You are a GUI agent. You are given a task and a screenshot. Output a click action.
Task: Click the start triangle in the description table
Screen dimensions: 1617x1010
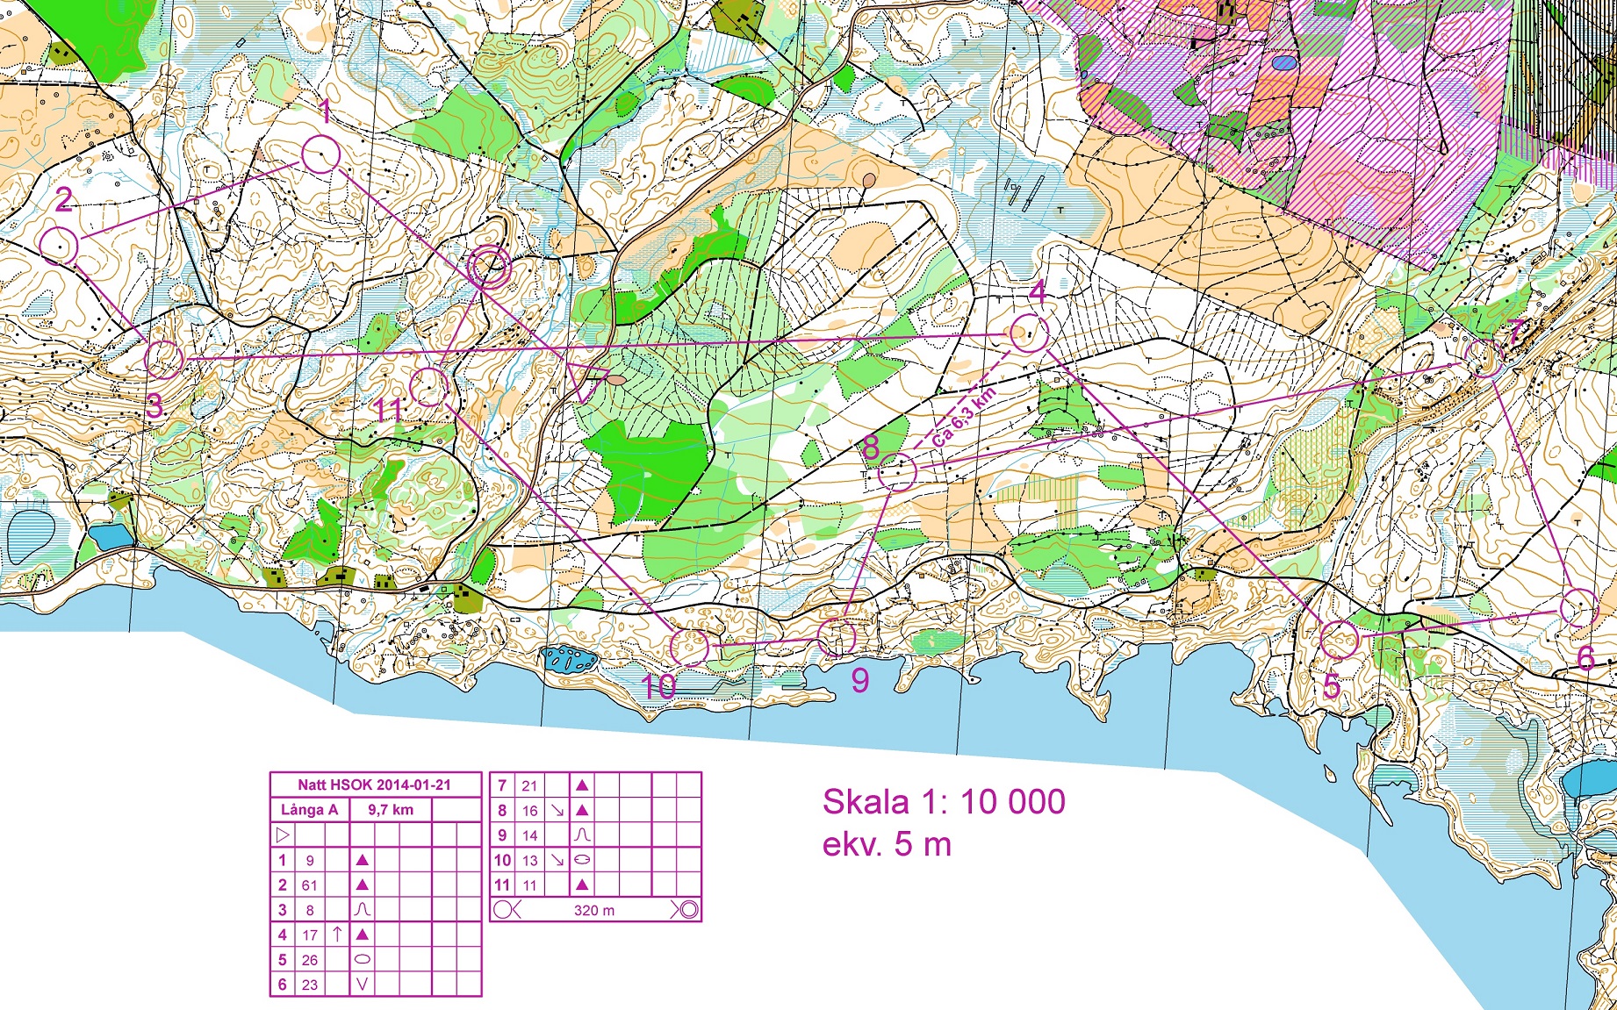(x=283, y=835)
